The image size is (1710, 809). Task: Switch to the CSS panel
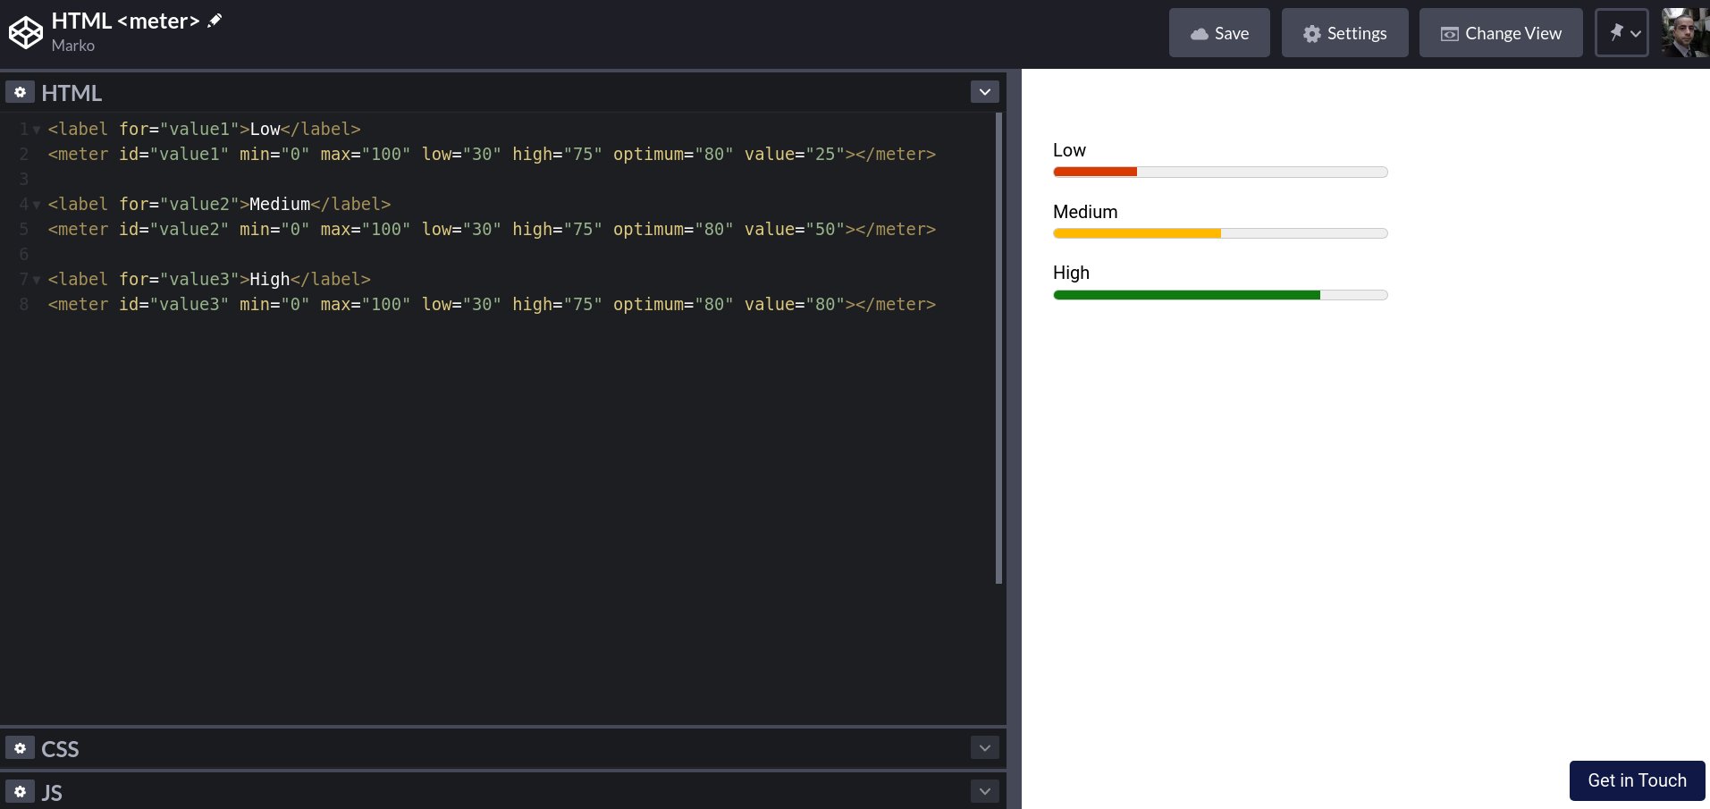point(60,749)
